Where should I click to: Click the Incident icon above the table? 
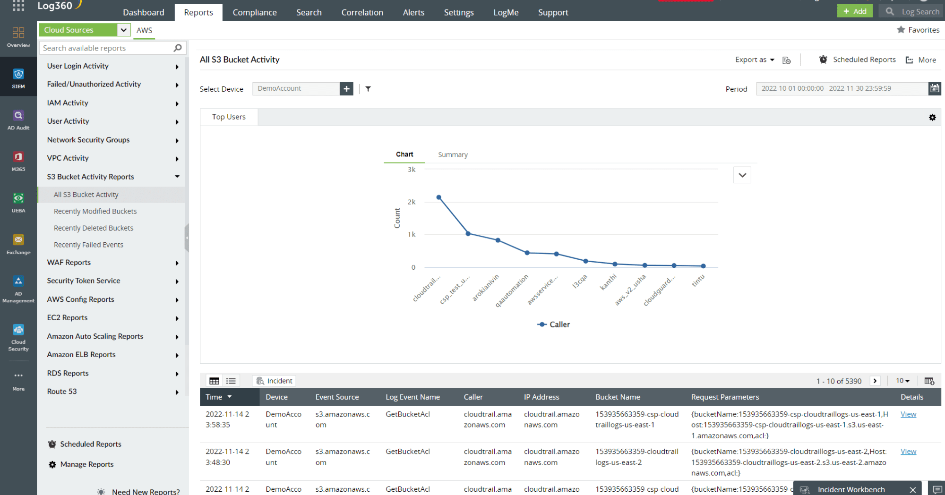pyautogui.click(x=274, y=381)
